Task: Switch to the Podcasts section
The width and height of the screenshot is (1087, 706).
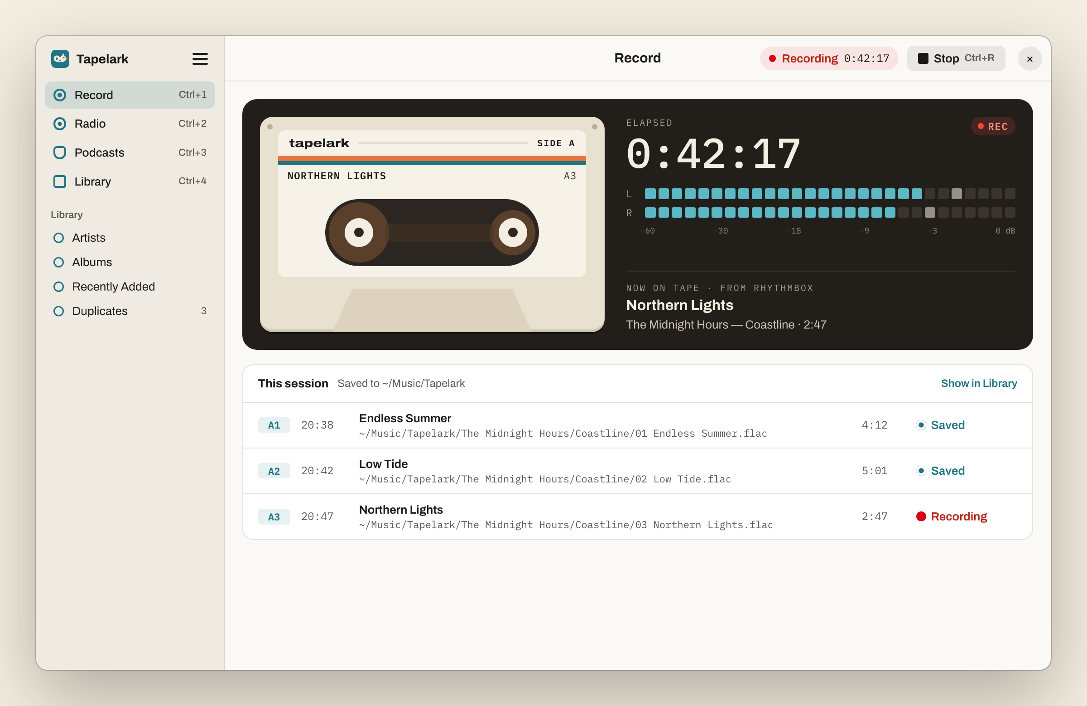Action: 130,153
